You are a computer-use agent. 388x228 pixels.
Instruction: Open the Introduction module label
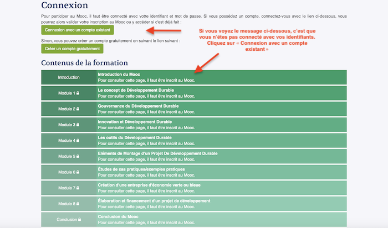click(69, 77)
